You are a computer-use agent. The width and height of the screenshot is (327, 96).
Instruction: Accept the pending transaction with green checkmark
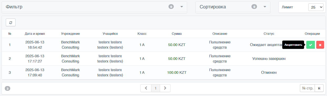coord(310,45)
